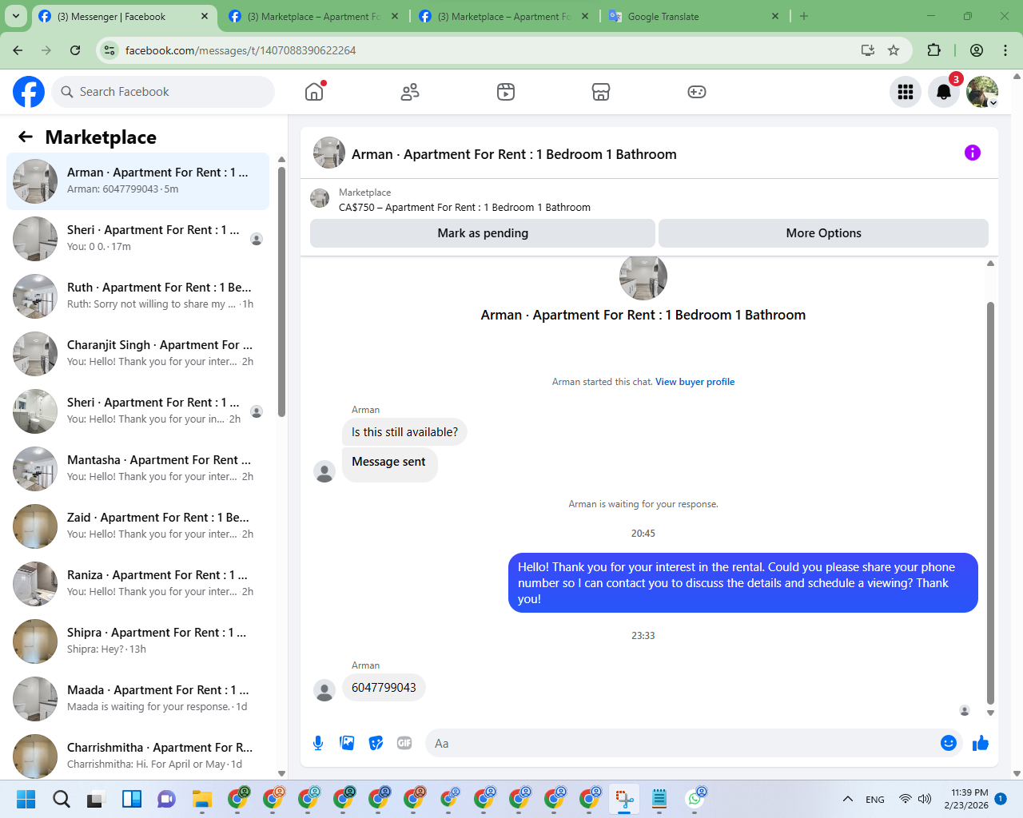Click the message thread scrollbar
1023x818 pixels.
coord(990,503)
